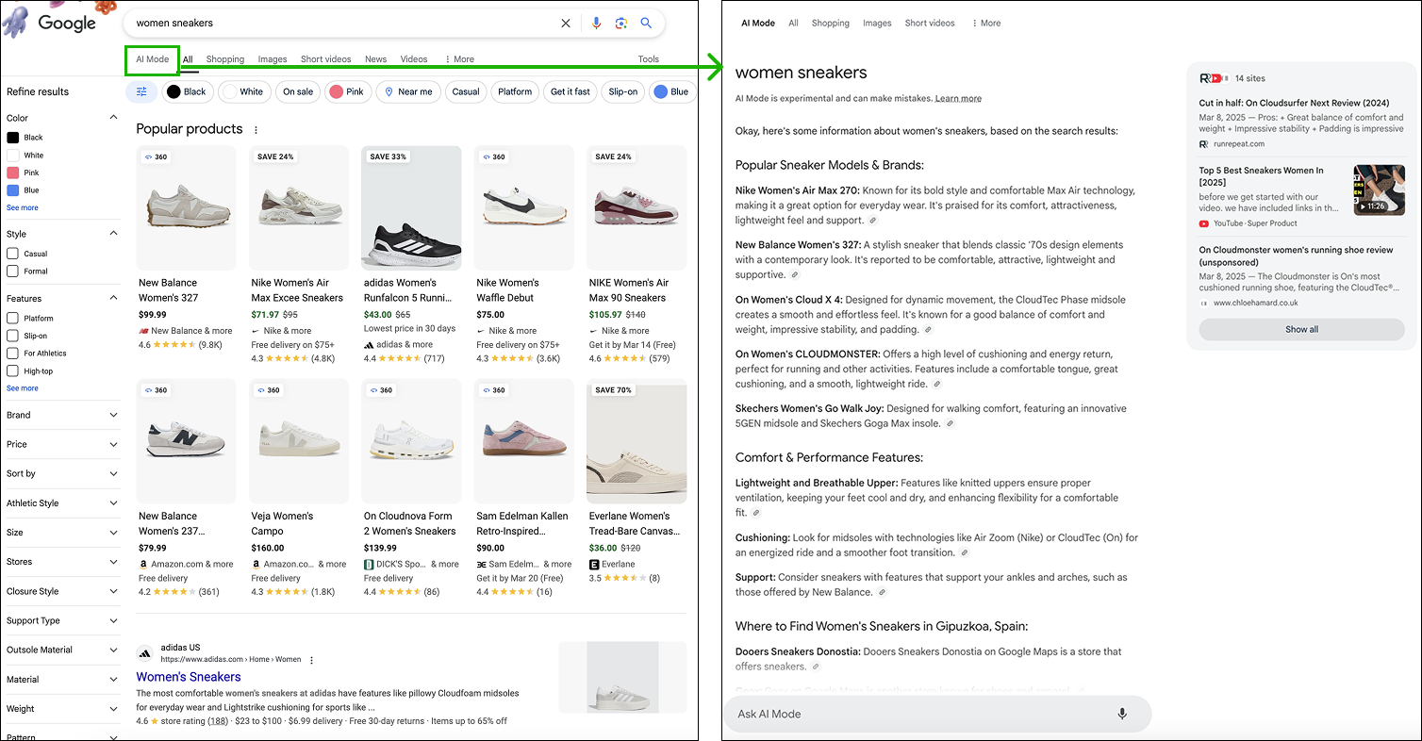The width and height of the screenshot is (1422, 741).
Task: Click the 360 badge on Nike Waffle Debut
Action: coord(493,156)
